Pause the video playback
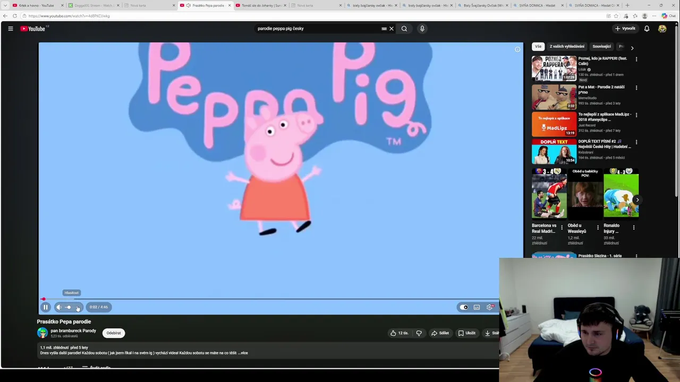The height and width of the screenshot is (382, 680). (45, 307)
